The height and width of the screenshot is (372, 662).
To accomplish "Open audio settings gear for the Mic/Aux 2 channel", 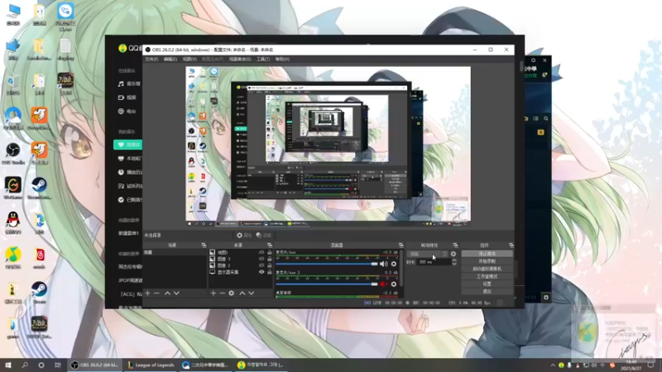I will point(394,284).
